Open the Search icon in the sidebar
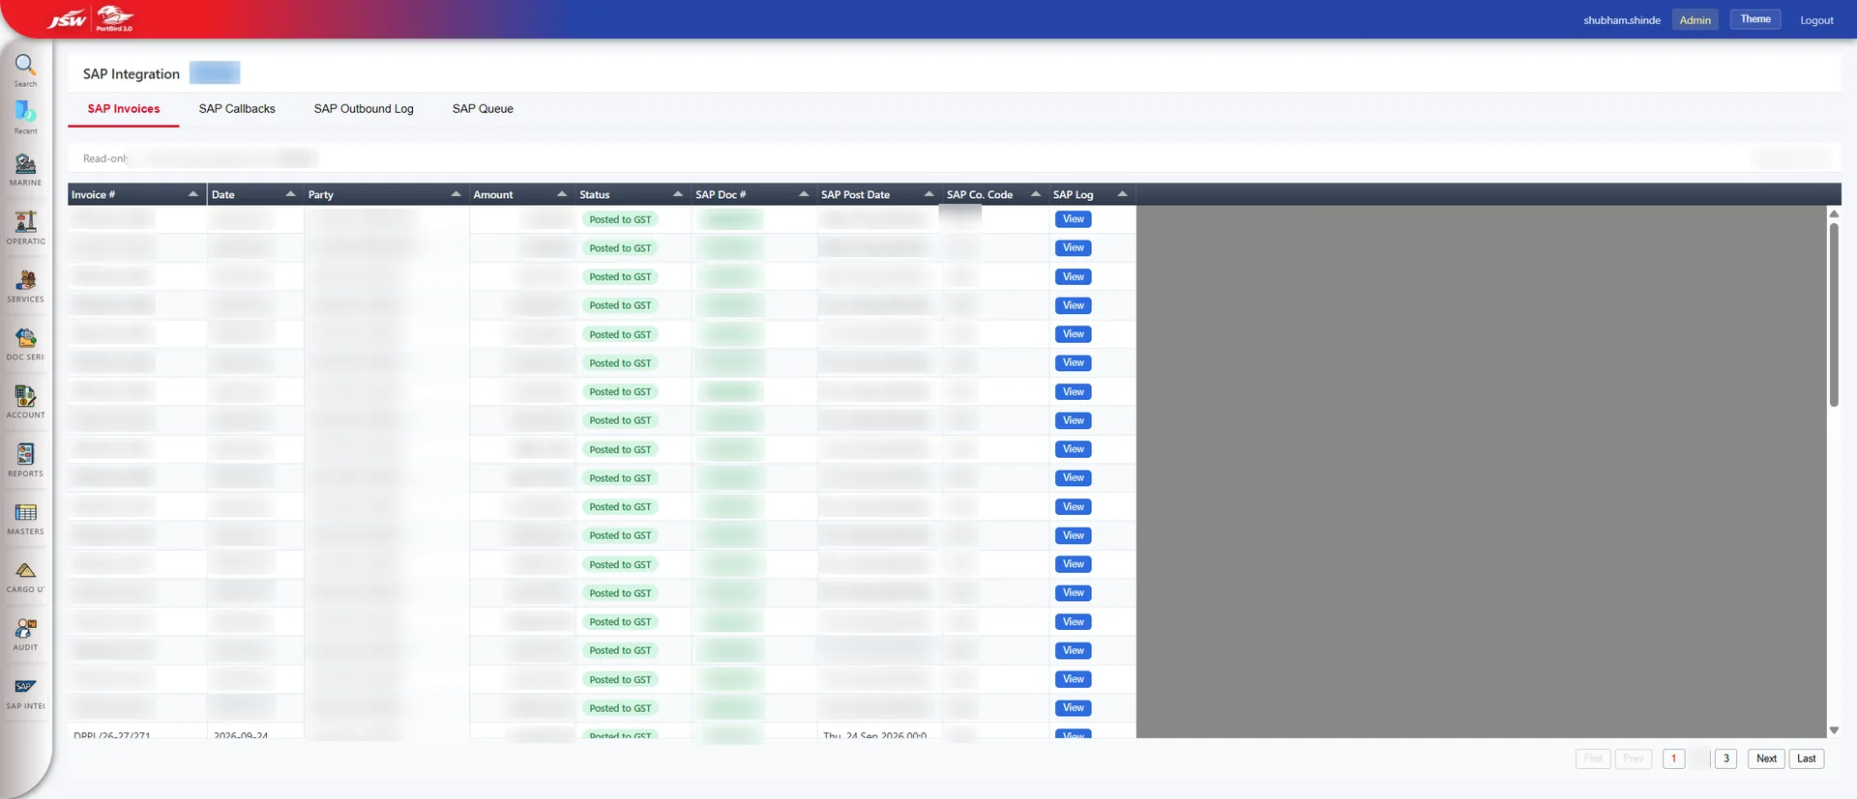The image size is (1857, 799). click(x=25, y=66)
